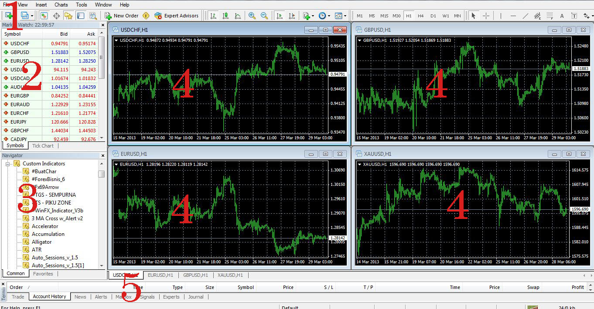Image resolution: width=594 pixels, height=309 pixels.
Task: Switch timeframe to M30
Action: click(x=396, y=16)
